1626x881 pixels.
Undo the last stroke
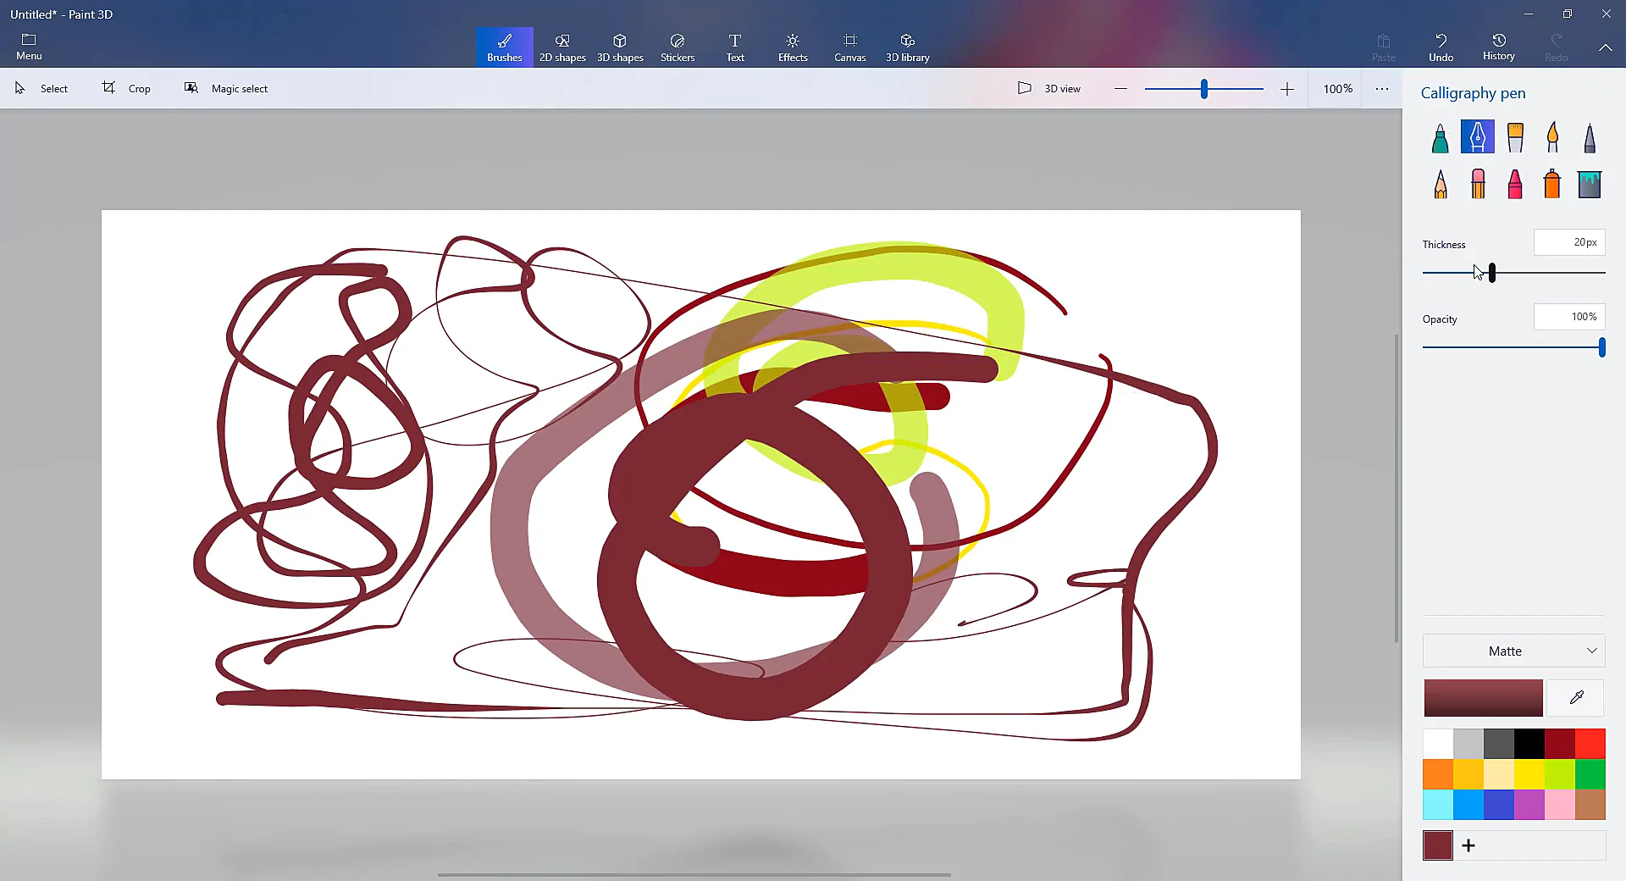coord(1441,47)
